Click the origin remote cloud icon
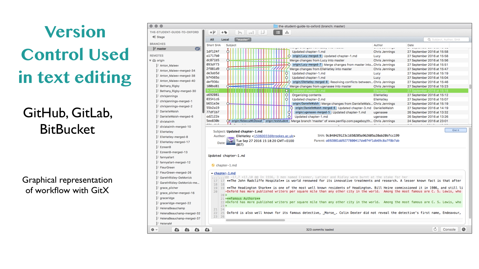This screenshot has width=479, height=269. [x=154, y=60]
